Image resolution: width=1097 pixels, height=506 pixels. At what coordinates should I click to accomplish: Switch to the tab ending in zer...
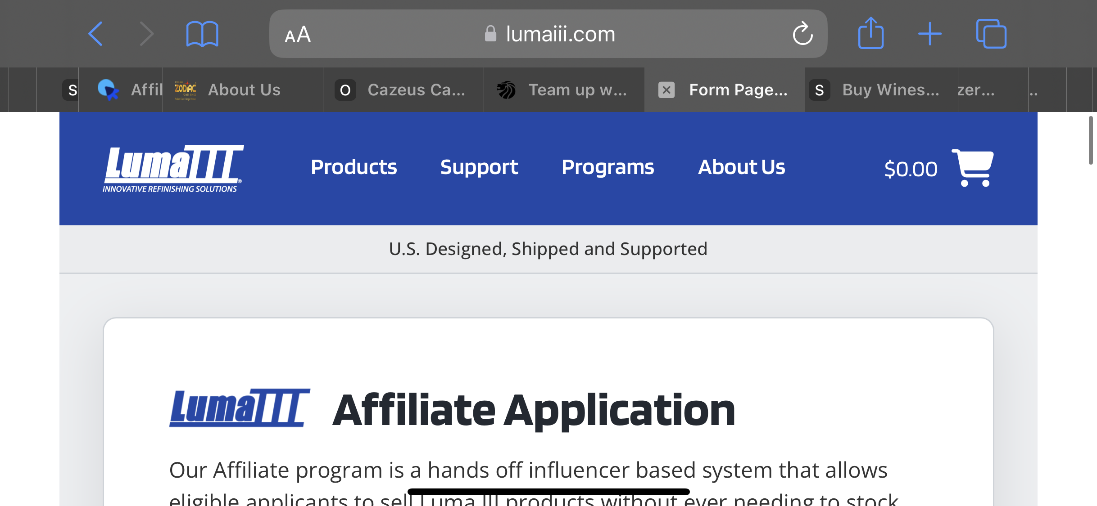tap(993, 90)
